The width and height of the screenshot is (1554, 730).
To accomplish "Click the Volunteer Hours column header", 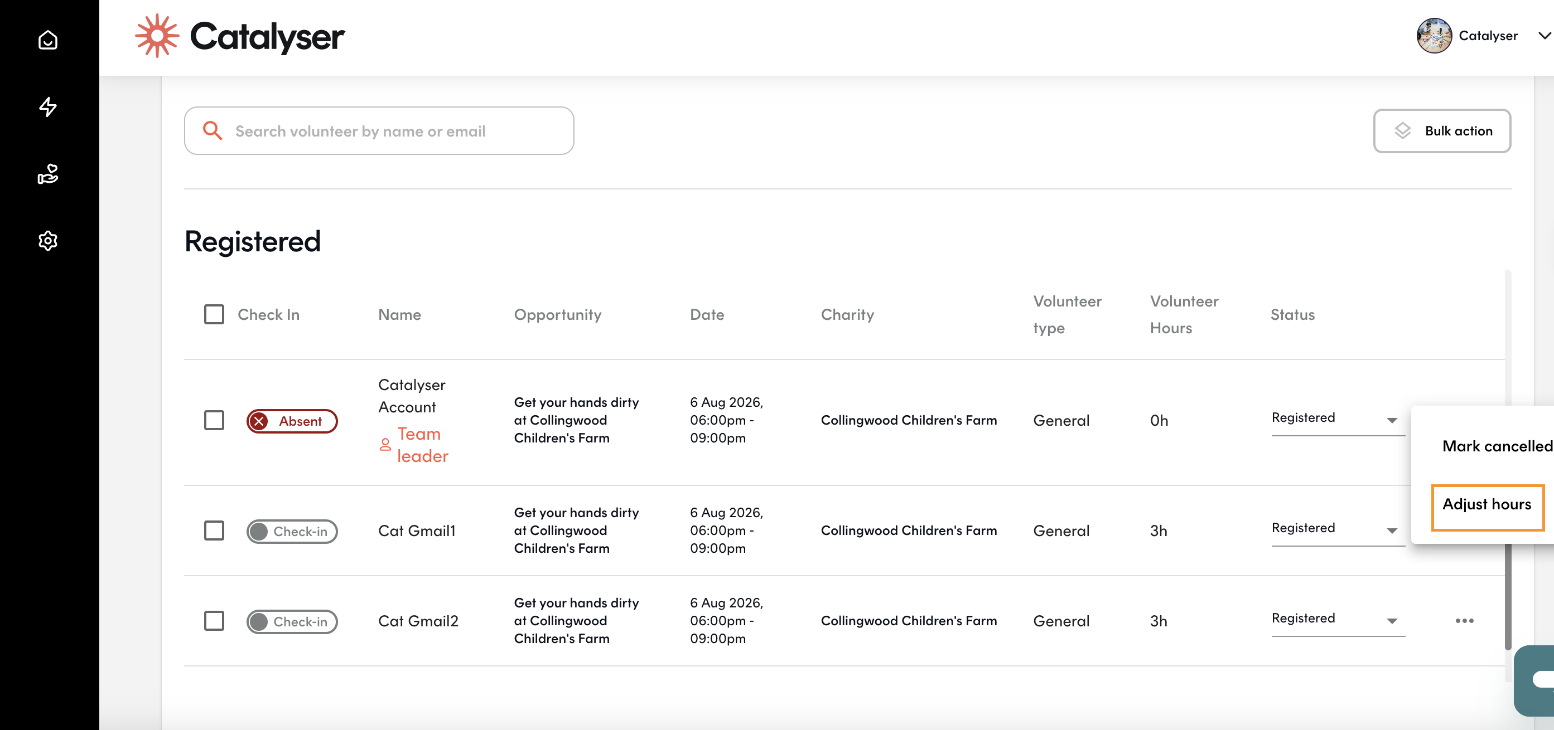I will click(x=1184, y=314).
